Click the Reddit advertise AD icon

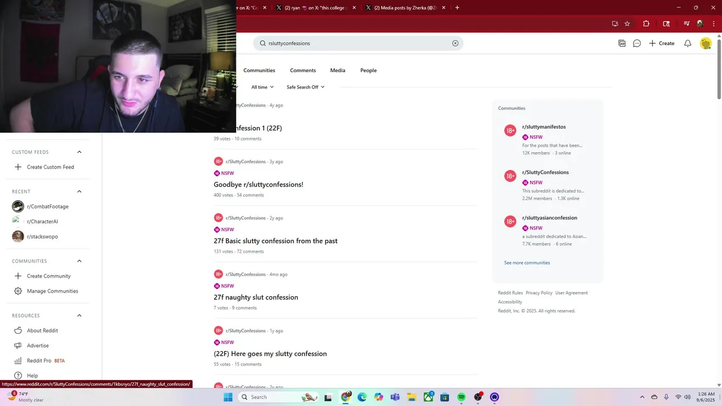tap(622, 43)
